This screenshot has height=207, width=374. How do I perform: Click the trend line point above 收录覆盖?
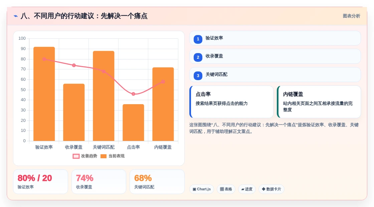click(74, 65)
